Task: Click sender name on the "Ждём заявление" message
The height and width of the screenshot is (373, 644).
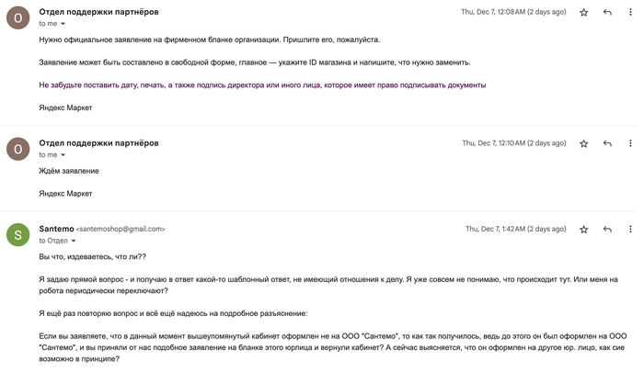Action: (98, 143)
